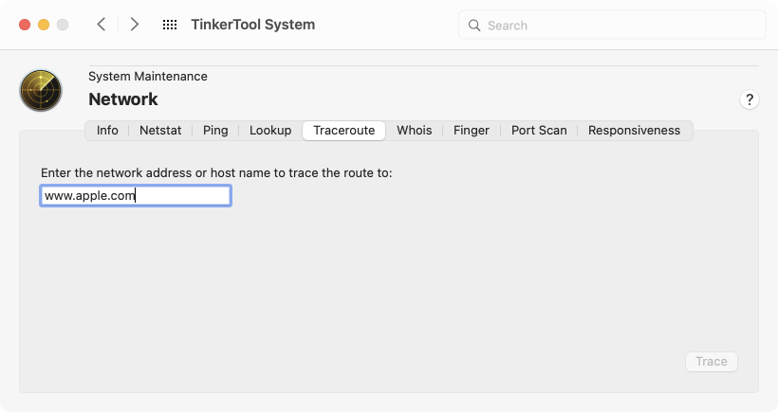The width and height of the screenshot is (778, 412).
Task: Show all panes via grid icon
Action: click(x=170, y=25)
